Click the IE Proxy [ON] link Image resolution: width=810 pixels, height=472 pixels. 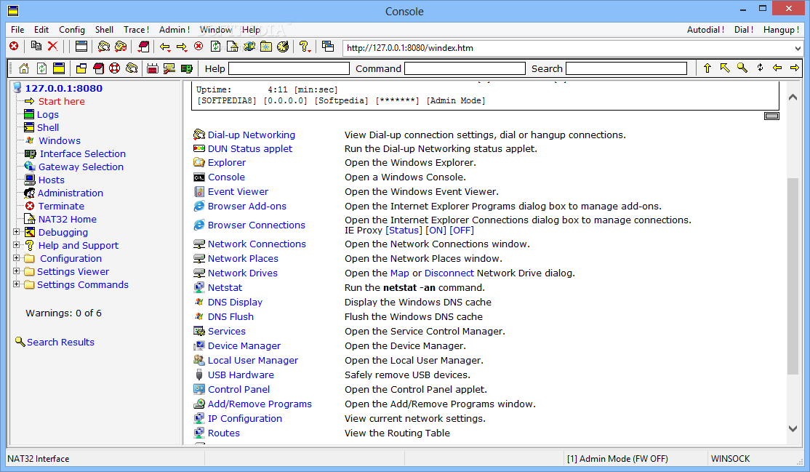pos(436,231)
